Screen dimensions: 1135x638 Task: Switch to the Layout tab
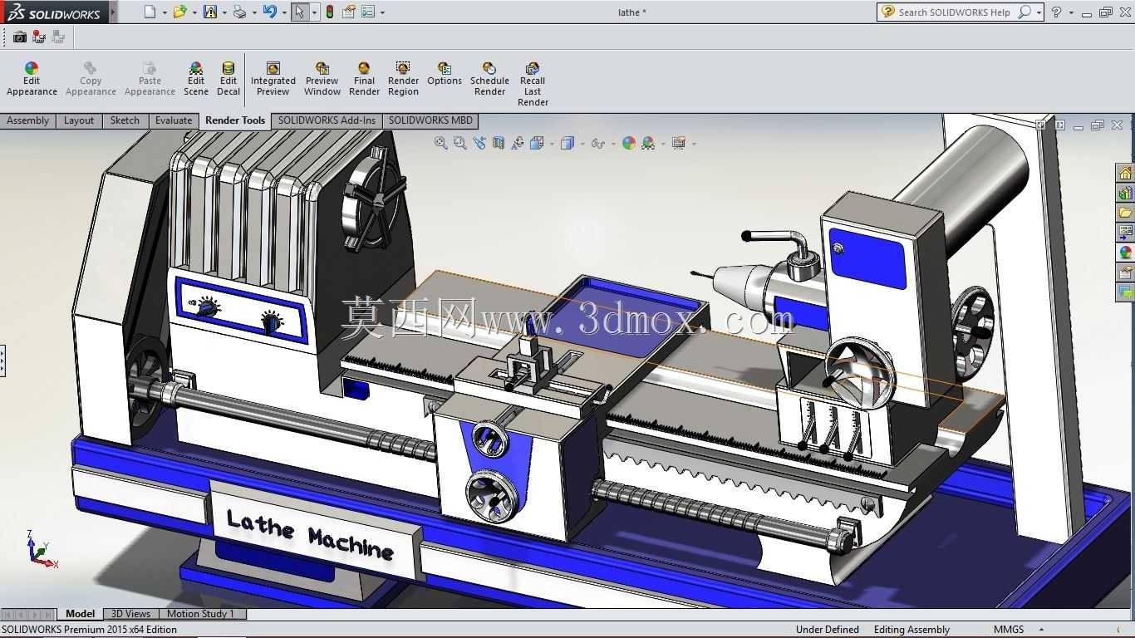point(79,120)
